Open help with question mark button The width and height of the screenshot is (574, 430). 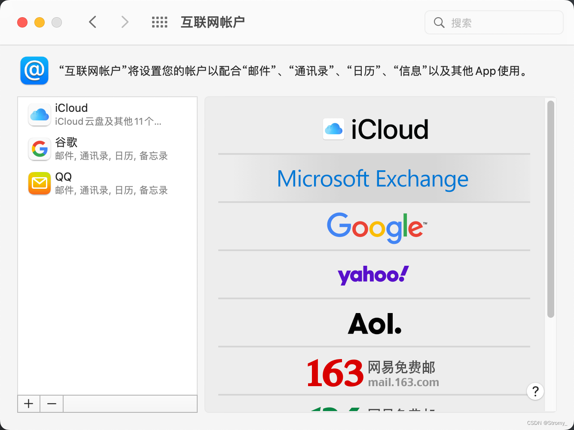pyautogui.click(x=535, y=391)
